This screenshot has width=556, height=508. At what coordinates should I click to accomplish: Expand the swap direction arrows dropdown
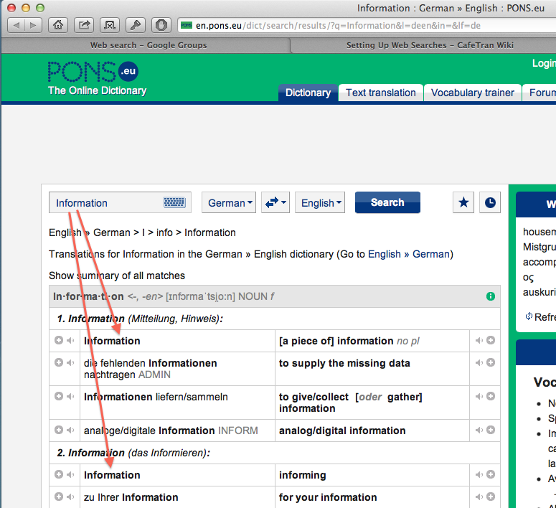click(275, 203)
